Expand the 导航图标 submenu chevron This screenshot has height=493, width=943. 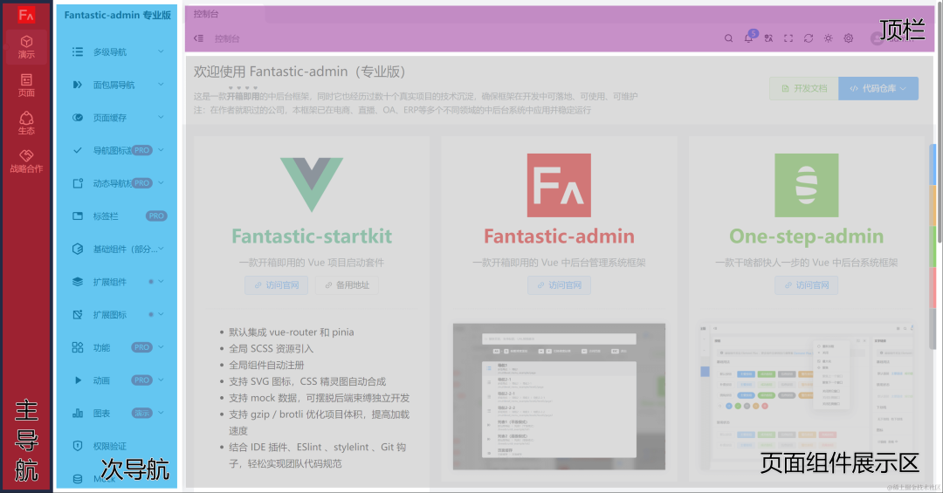tap(161, 150)
